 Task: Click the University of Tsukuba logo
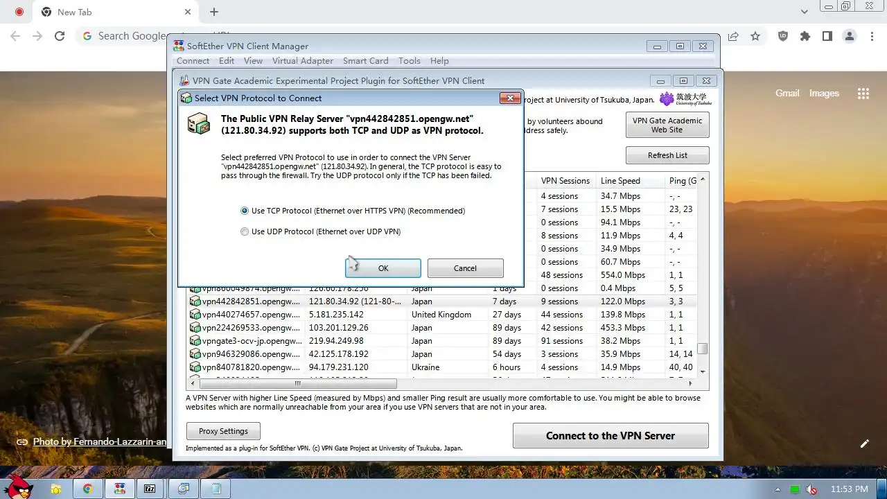click(x=685, y=99)
